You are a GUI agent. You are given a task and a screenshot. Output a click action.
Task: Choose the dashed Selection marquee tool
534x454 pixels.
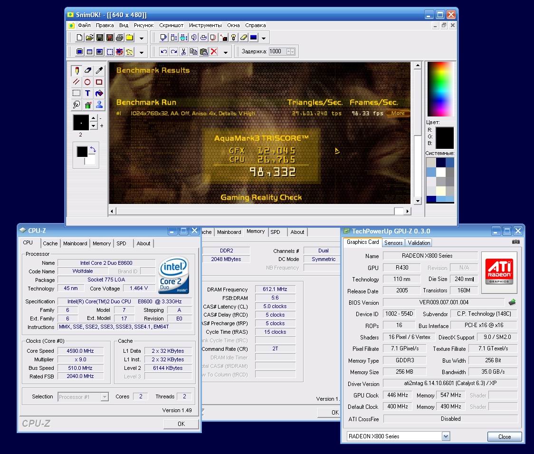click(x=76, y=93)
